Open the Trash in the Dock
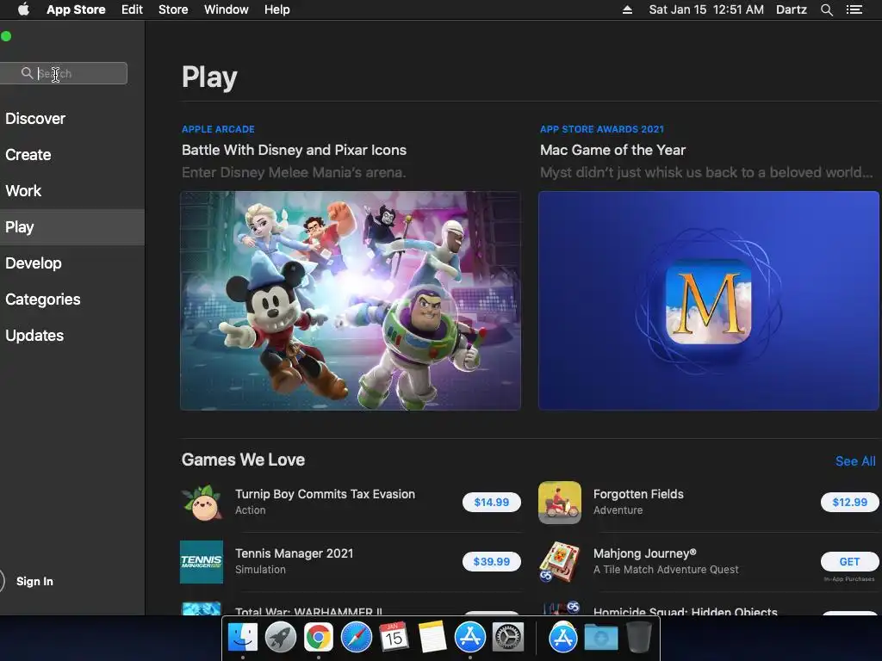The width and height of the screenshot is (882, 661). [x=638, y=638]
